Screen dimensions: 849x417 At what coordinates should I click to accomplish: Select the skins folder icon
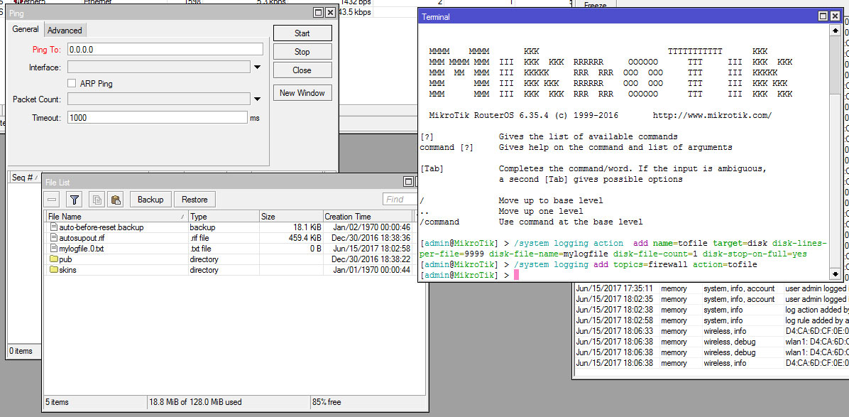coord(53,270)
